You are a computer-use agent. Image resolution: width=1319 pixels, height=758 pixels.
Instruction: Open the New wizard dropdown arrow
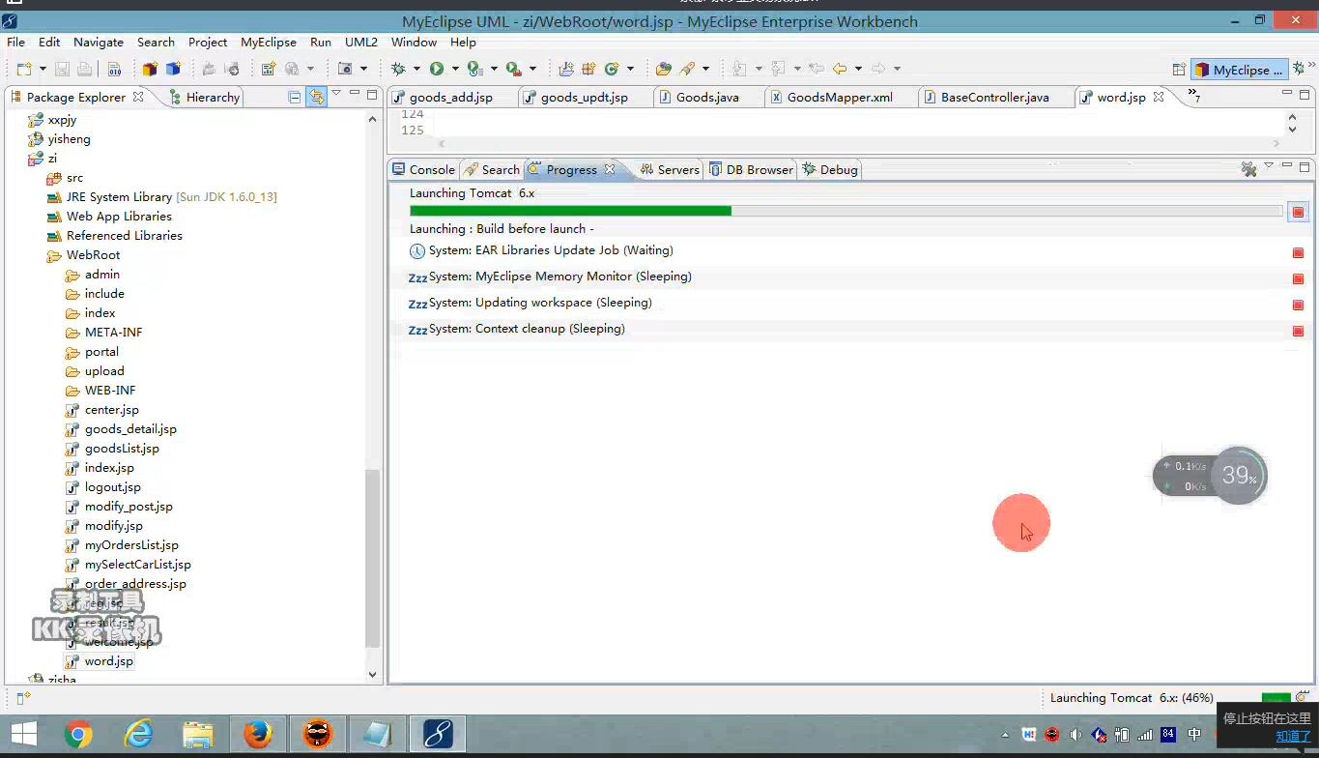[42, 69]
